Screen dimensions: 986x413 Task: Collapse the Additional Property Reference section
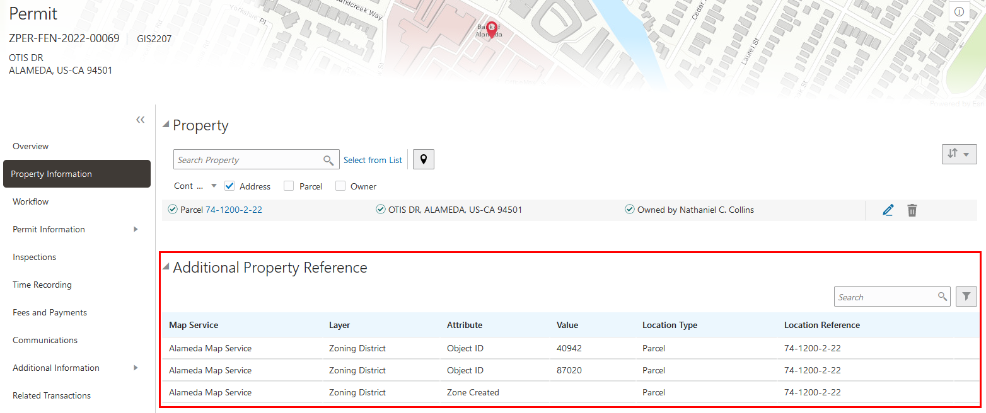coord(166,267)
